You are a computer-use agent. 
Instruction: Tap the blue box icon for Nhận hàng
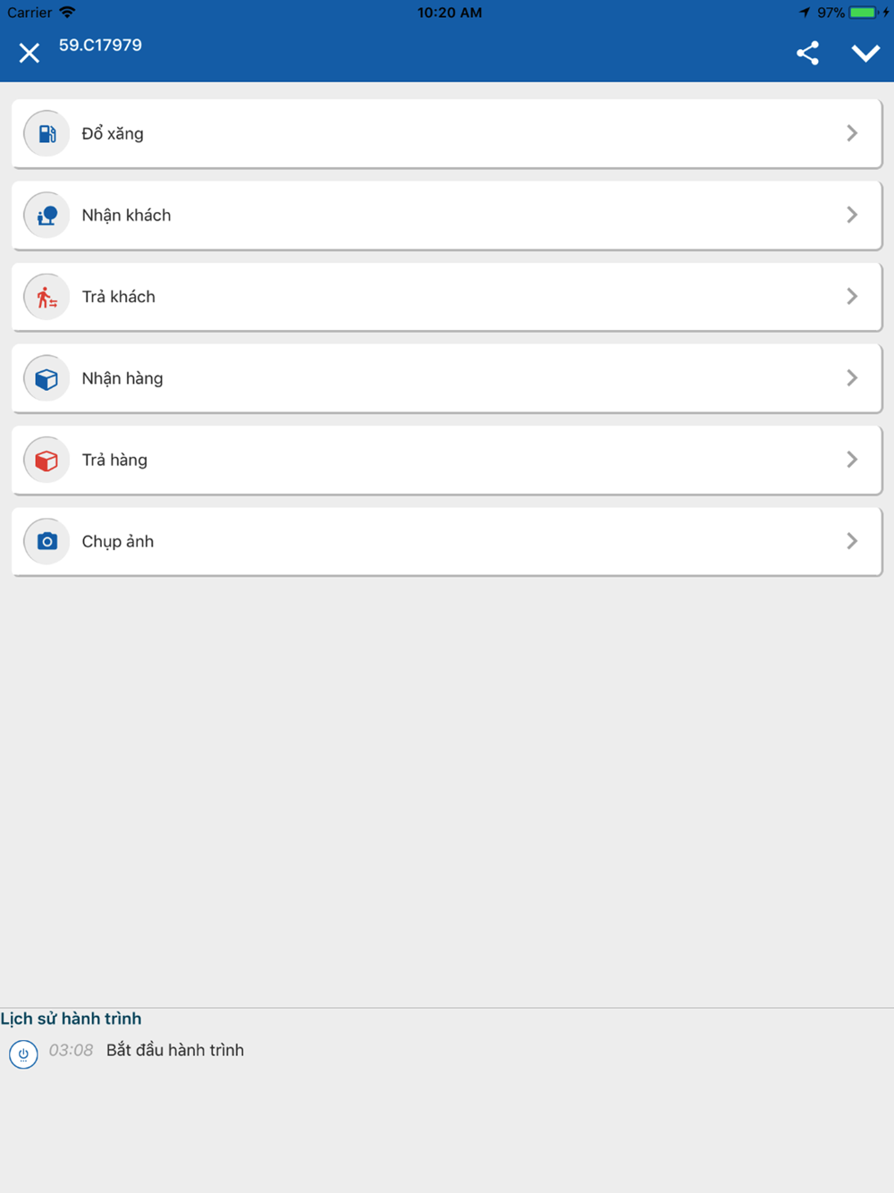click(x=46, y=378)
